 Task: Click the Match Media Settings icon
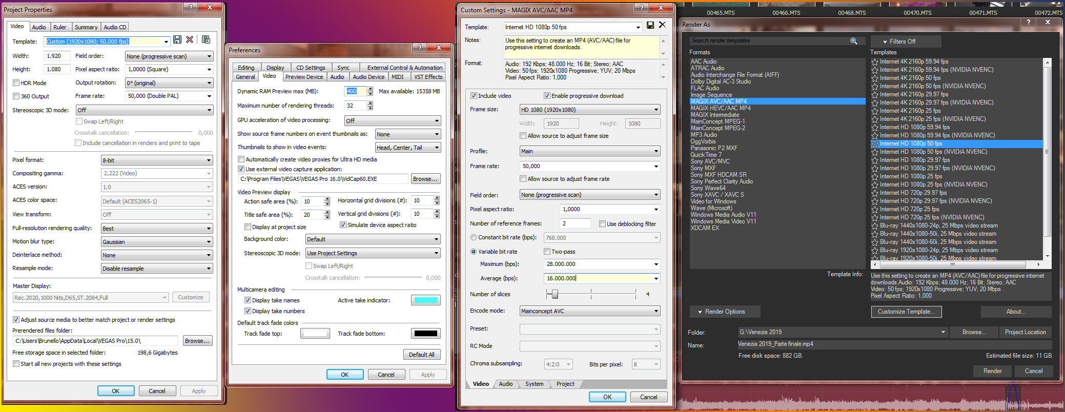coord(206,39)
